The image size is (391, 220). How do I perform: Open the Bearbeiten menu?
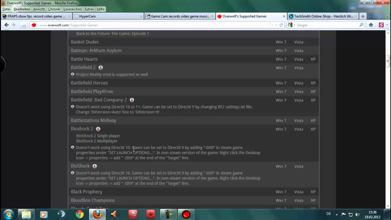[22, 9]
